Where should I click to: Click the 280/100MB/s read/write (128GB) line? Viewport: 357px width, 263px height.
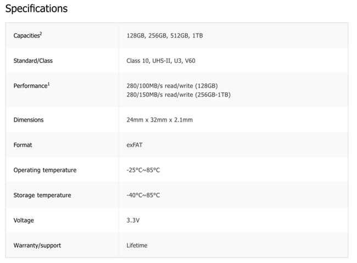pos(172,86)
